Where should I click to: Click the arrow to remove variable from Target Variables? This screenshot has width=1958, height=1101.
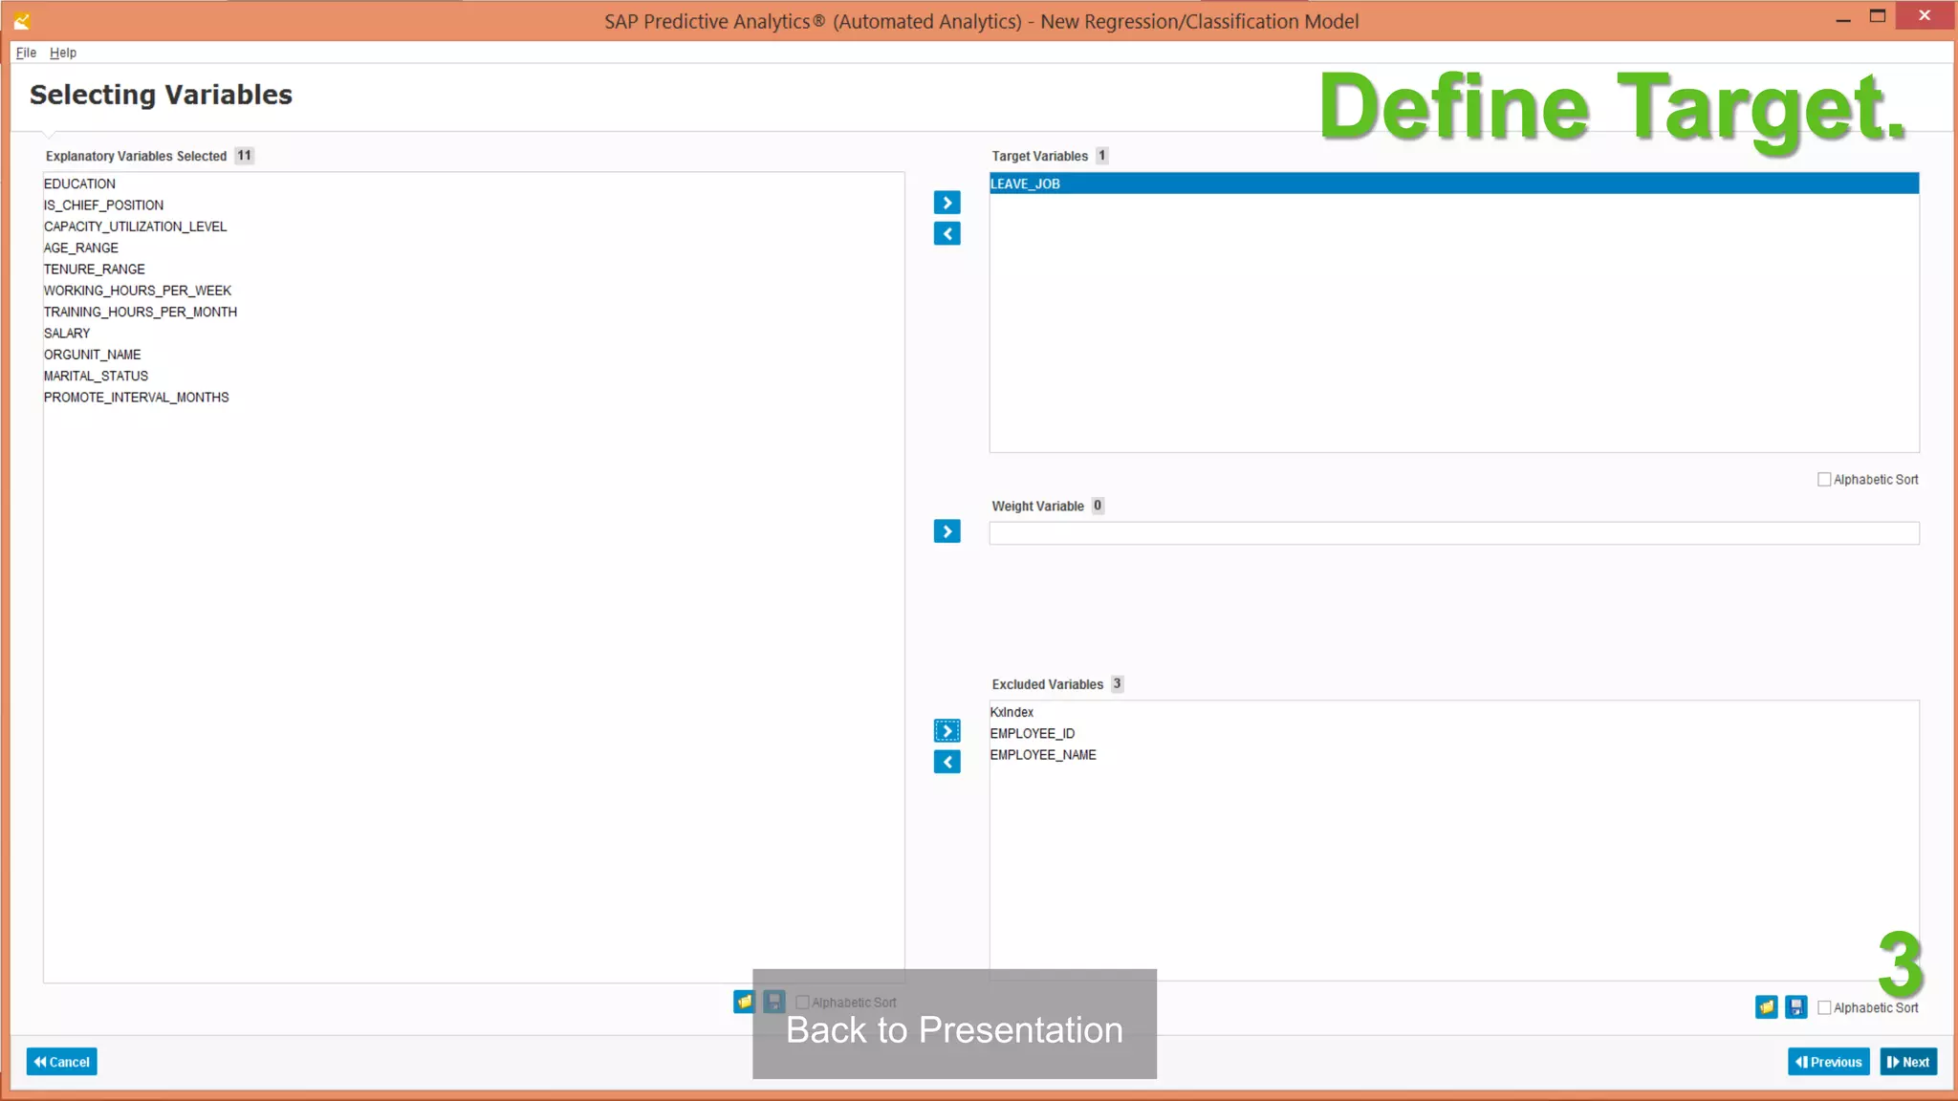click(946, 234)
